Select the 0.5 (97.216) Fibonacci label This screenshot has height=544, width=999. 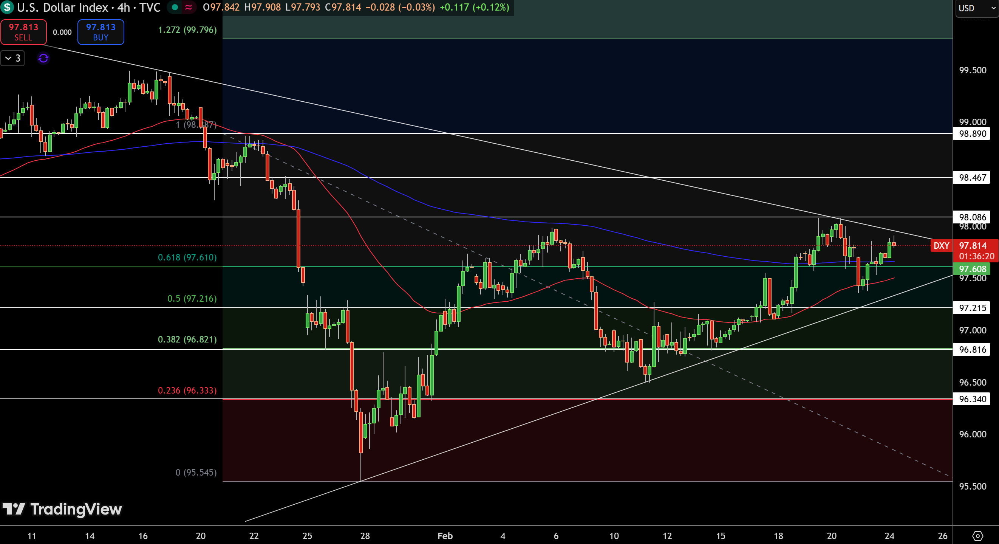(192, 298)
